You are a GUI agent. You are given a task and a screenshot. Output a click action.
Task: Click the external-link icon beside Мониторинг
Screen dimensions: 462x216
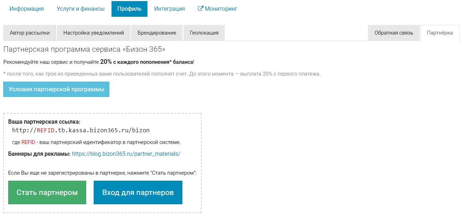coord(201,9)
